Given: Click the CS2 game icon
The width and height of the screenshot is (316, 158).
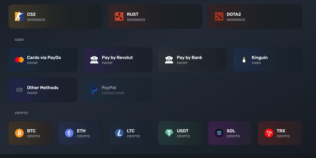Looking at the screenshot, I should [19, 17].
